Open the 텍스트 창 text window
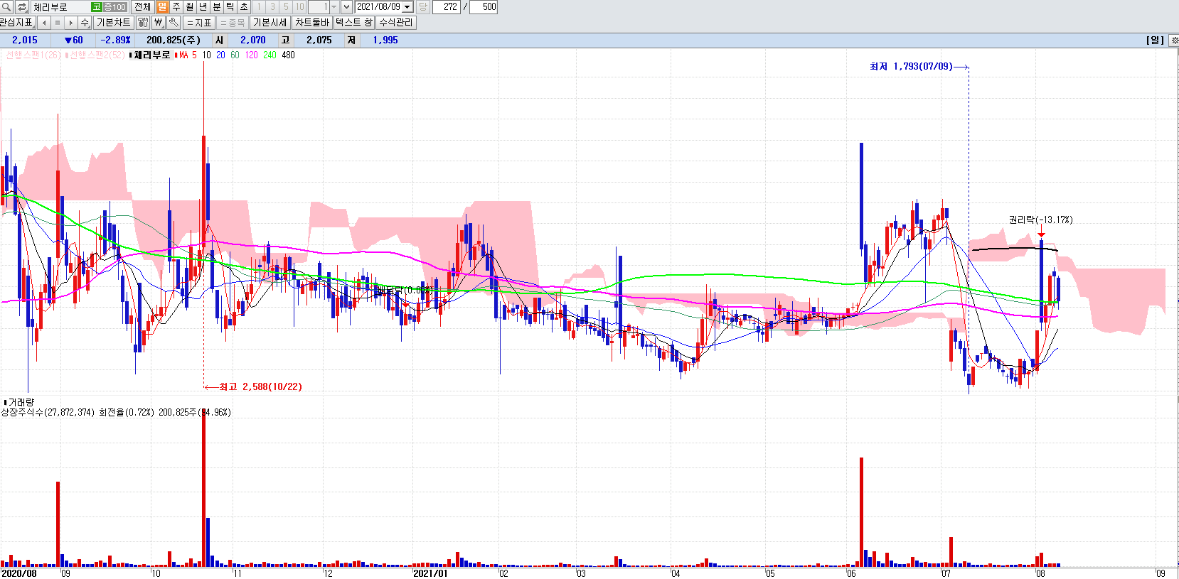 click(354, 23)
